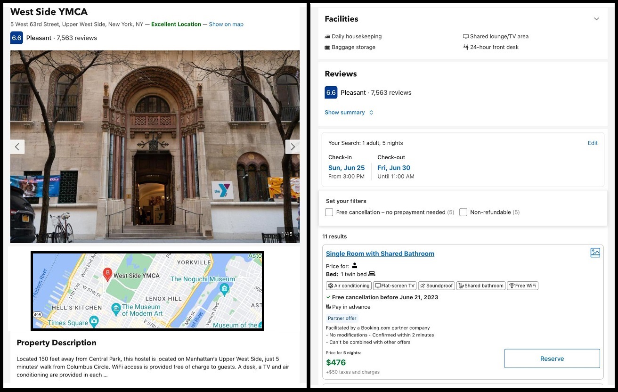Screen dimensions: 618x392
Task: Click the 6.6 score badge under hotel title
Action: tap(16, 38)
